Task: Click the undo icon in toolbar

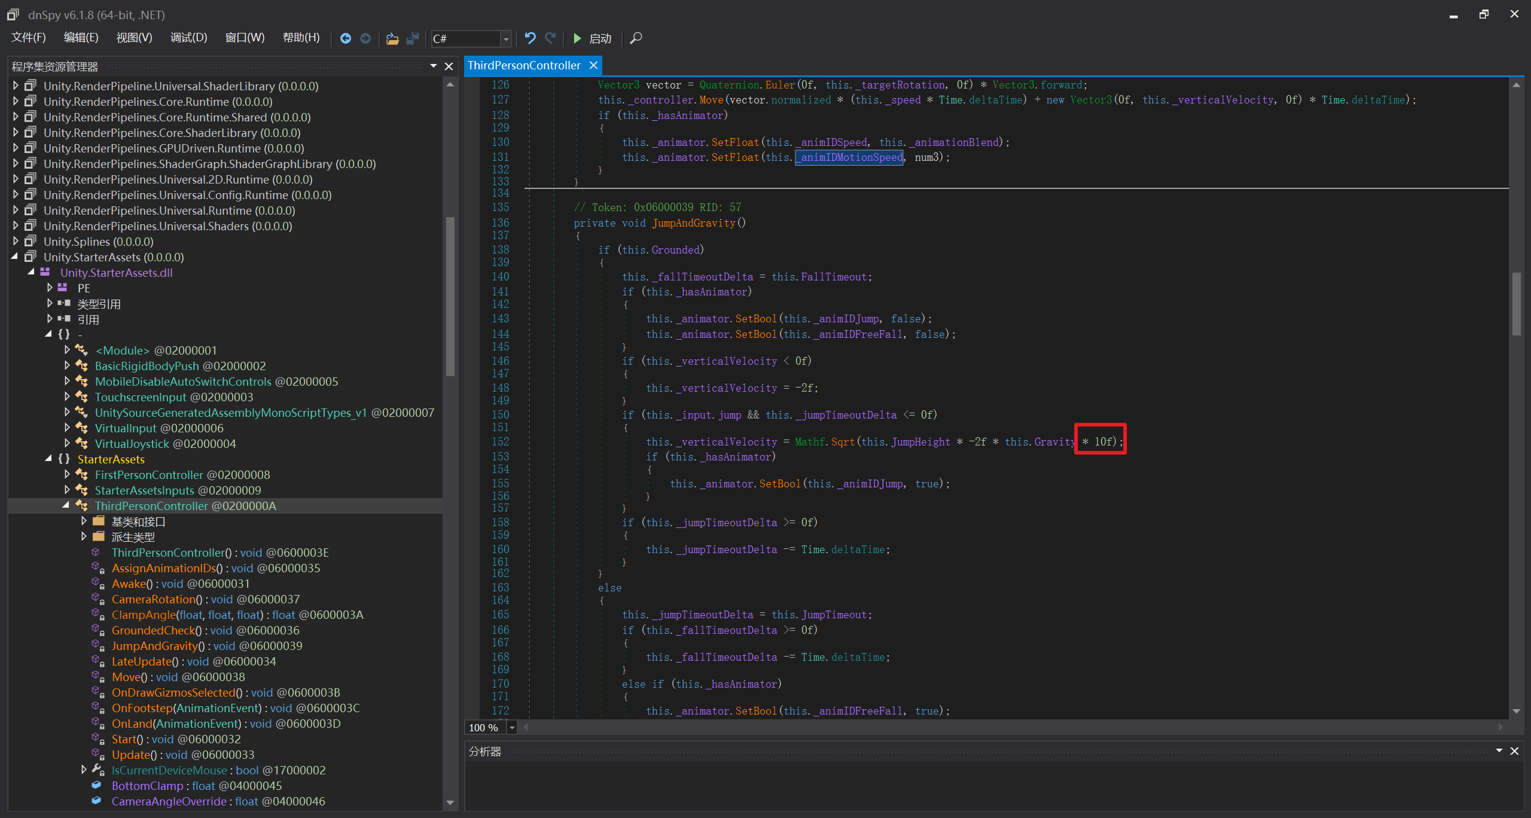Action: [530, 38]
